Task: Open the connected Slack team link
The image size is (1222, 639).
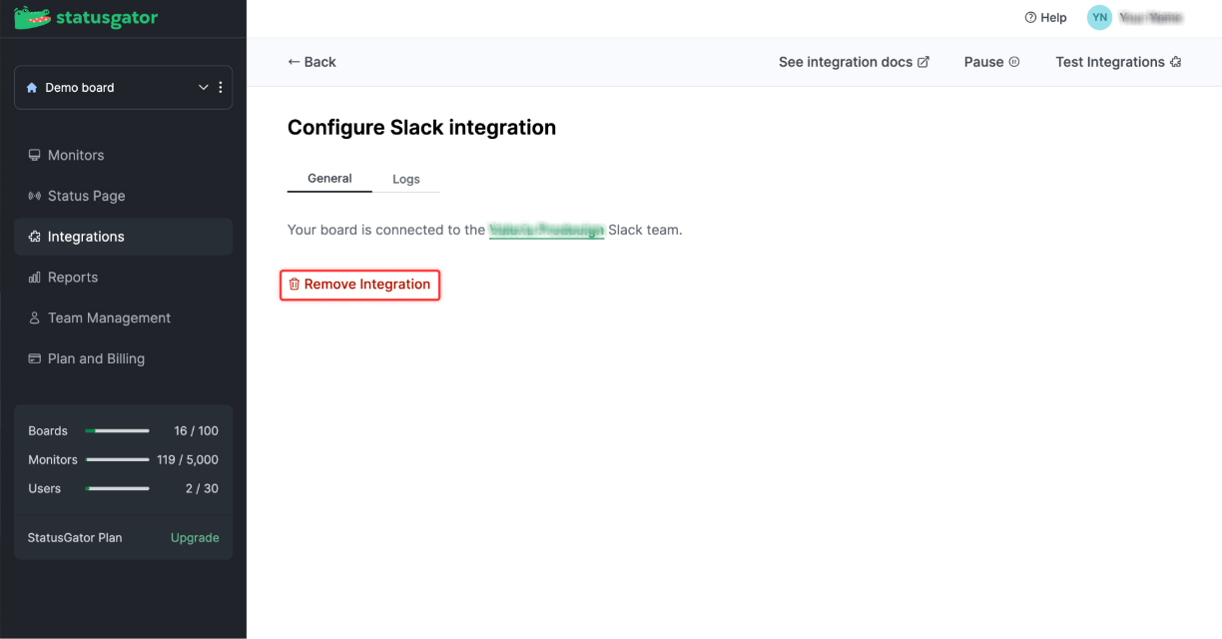Action: point(546,230)
